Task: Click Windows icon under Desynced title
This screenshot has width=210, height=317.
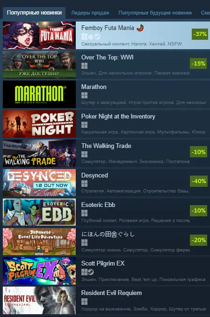Action: tap(84, 184)
